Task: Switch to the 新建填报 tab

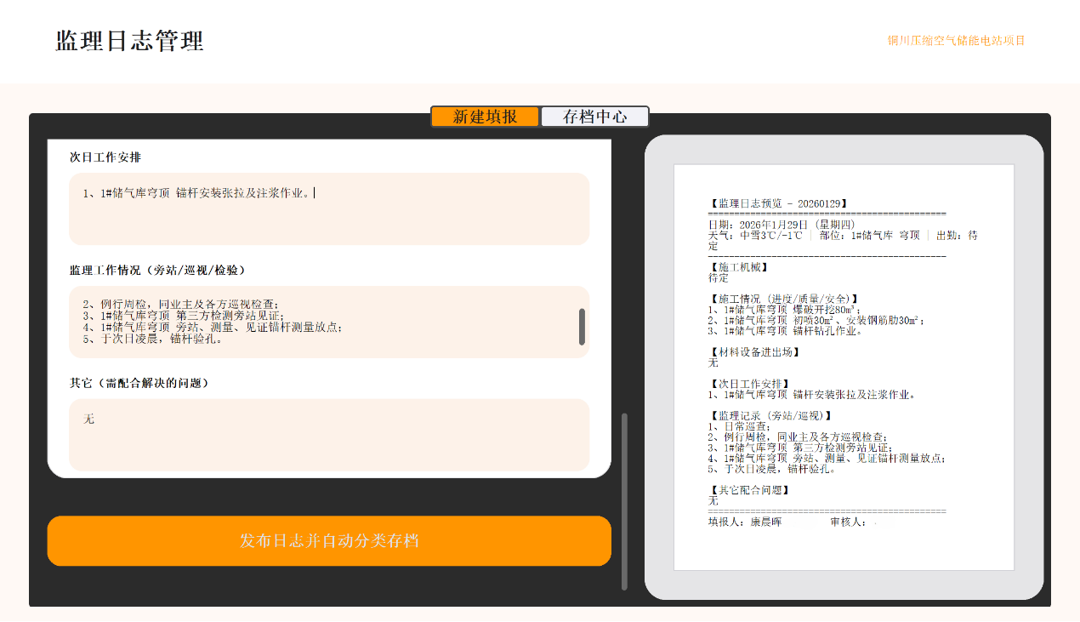Action: 485,117
